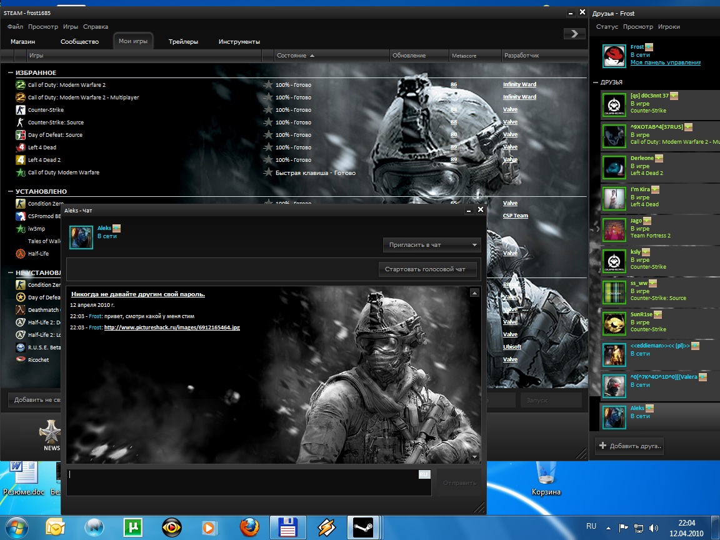The image size is (720, 540).
Task: Click Counter-Strike game icon in favorites
Action: pos(20,110)
